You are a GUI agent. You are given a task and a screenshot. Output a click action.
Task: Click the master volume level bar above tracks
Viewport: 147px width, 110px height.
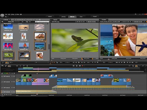click(x=6, y=73)
